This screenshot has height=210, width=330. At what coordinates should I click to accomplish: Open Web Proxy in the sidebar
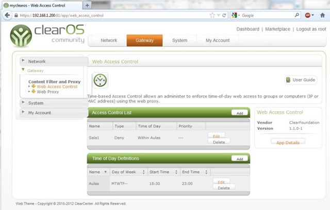(48, 92)
